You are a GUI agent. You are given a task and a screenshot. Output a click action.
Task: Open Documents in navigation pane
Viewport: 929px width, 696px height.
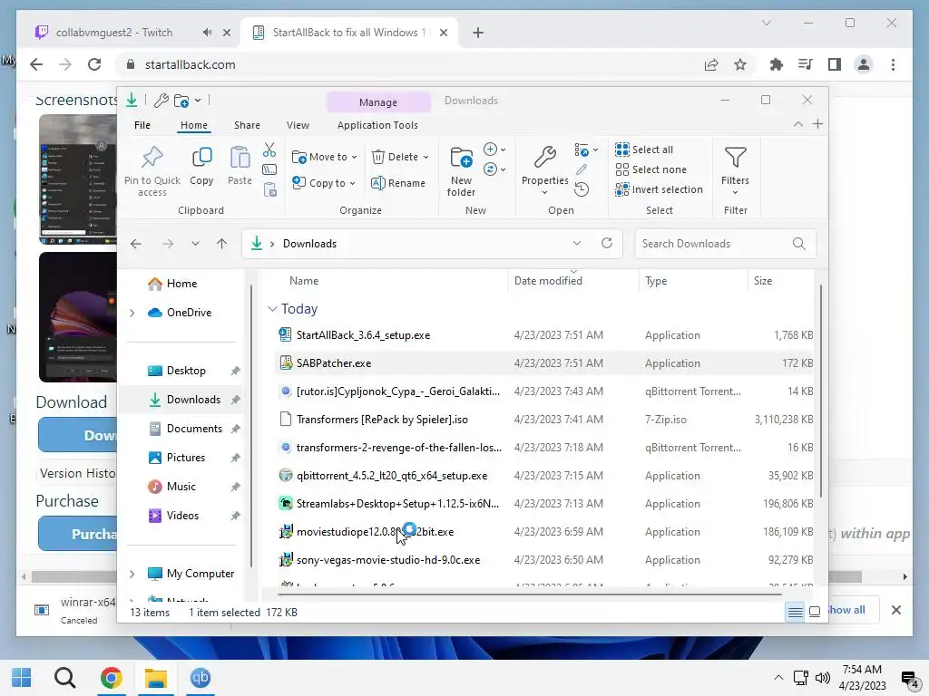tap(194, 429)
